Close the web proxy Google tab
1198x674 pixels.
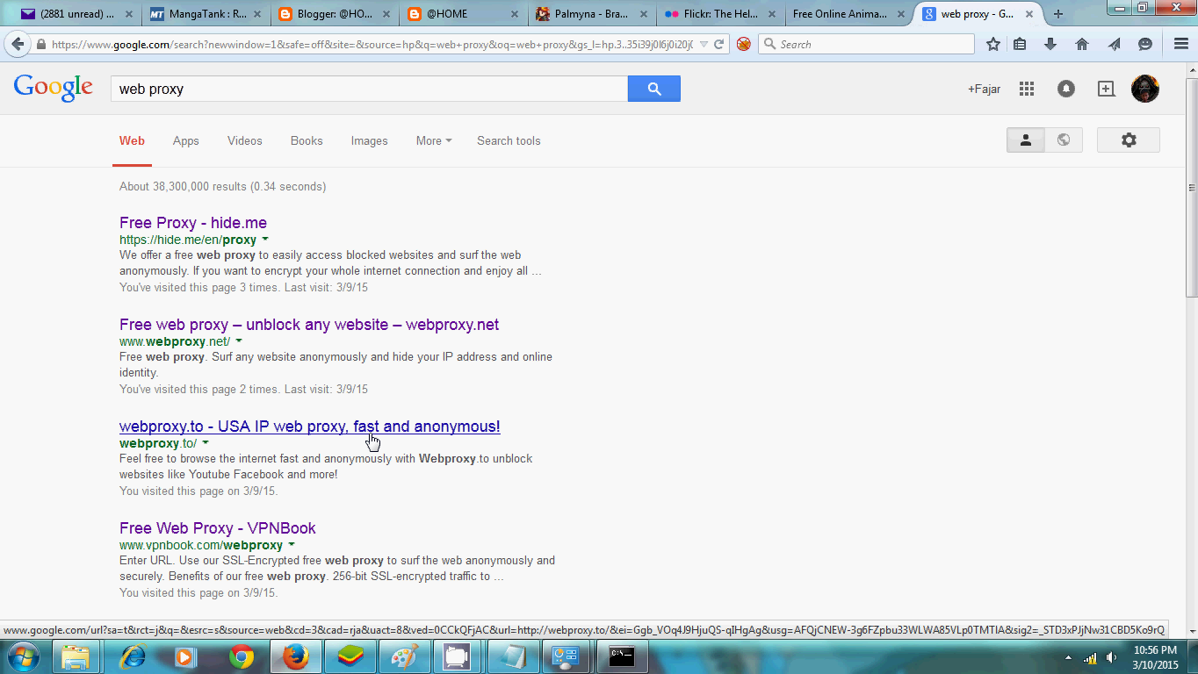[1029, 14]
